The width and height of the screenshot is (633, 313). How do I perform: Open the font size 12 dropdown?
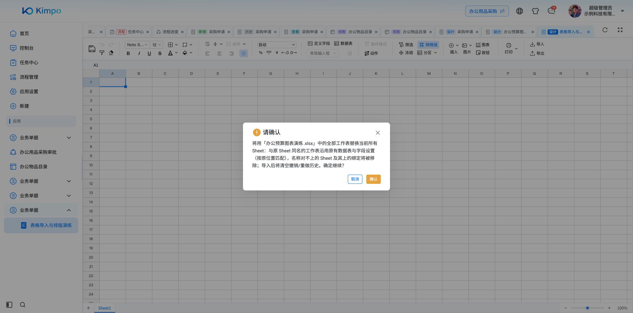pyautogui.click(x=157, y=45)
